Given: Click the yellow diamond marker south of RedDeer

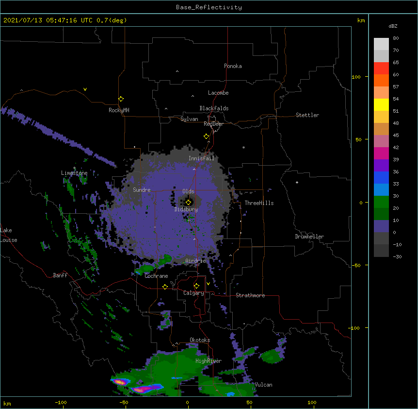Looking at the screenshot, I should (x=207, y=136).
